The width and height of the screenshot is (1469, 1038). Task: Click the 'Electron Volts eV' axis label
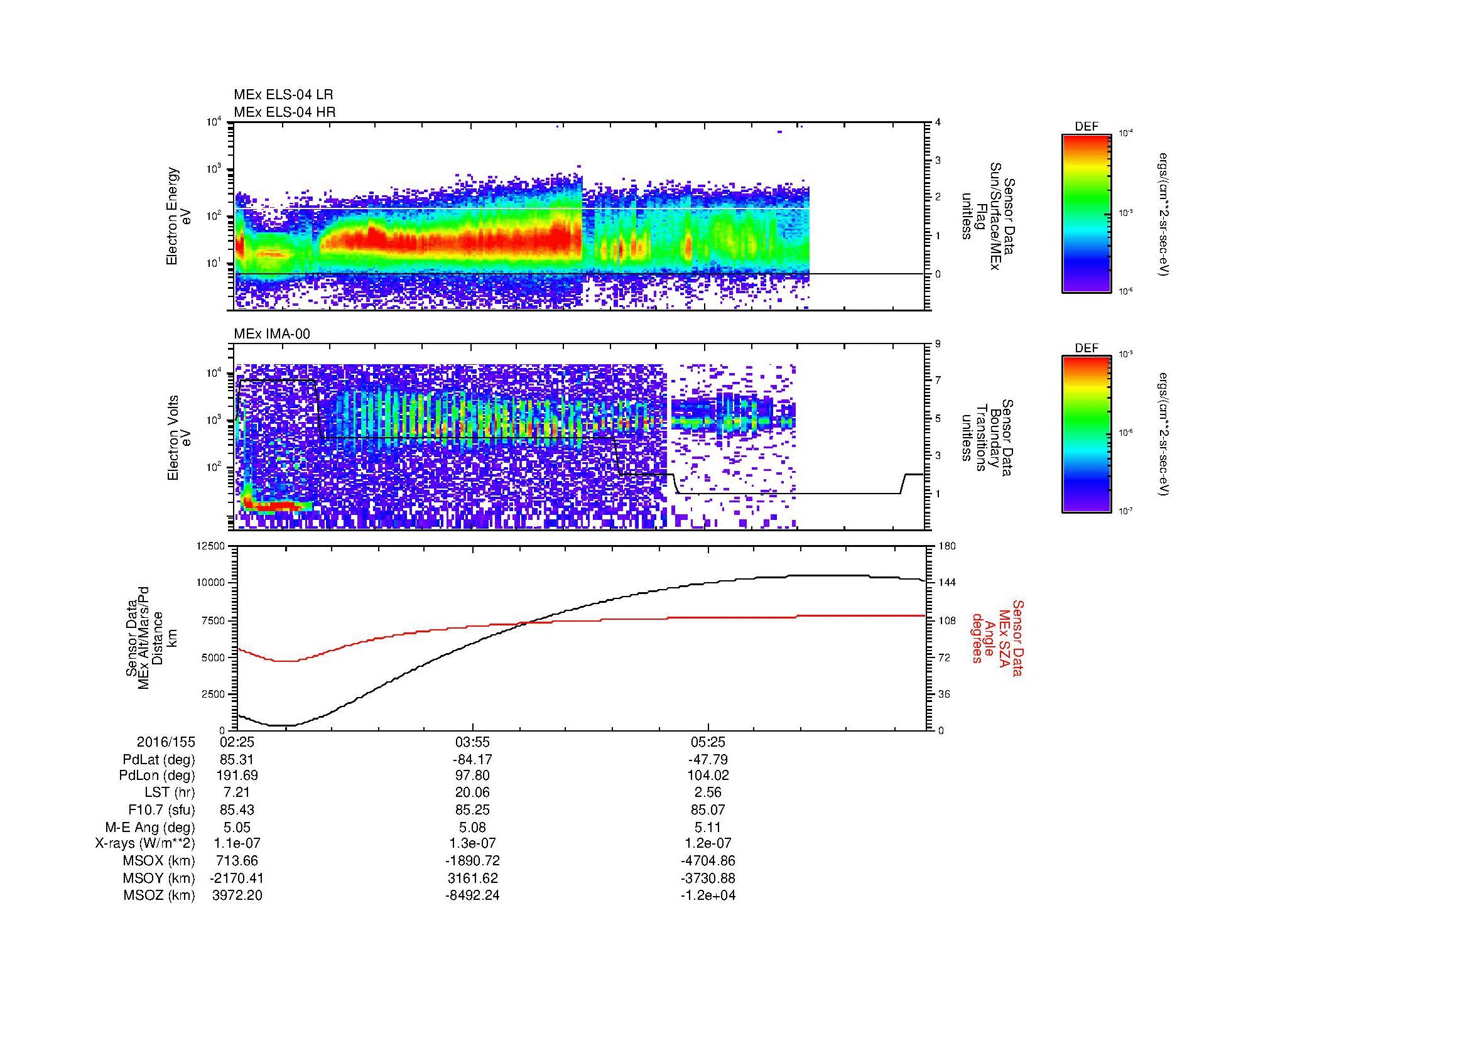[179, 438]
